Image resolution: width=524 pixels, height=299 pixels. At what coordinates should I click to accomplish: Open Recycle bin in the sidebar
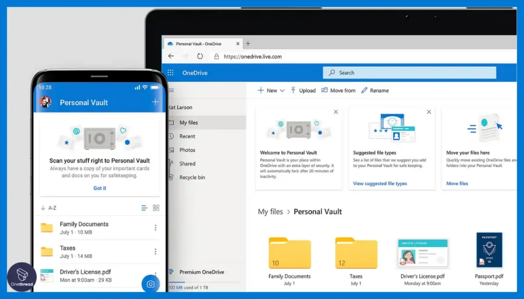207,177
